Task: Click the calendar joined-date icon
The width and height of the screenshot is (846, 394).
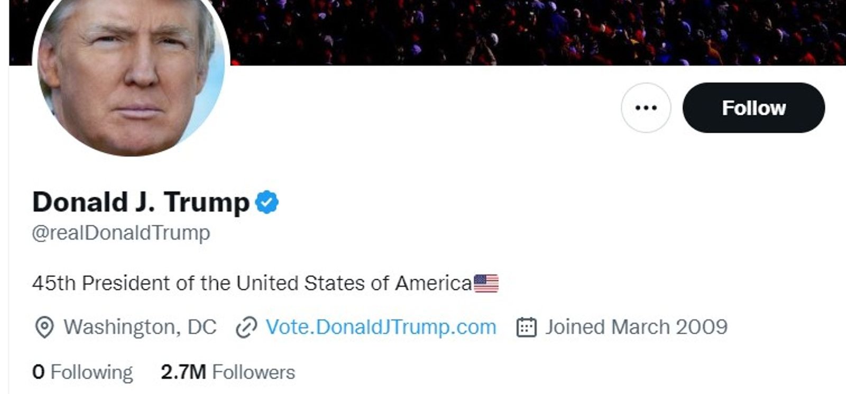Action: (x=526, y=327)
